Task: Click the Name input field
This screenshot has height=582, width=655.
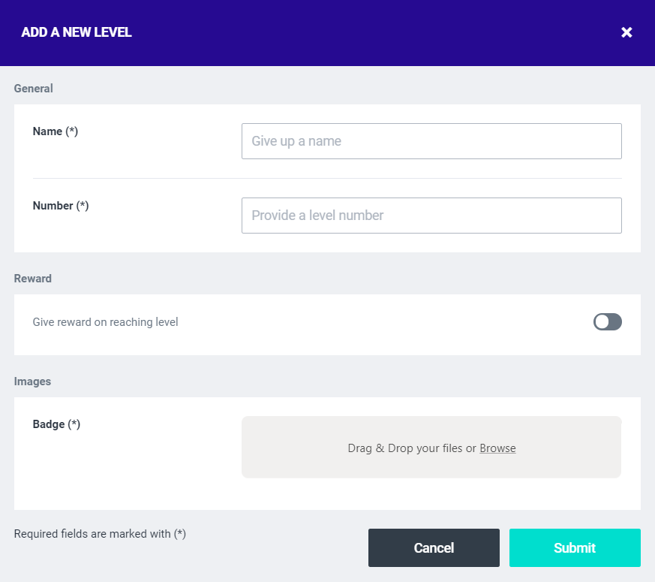Action: click(431, 141)
